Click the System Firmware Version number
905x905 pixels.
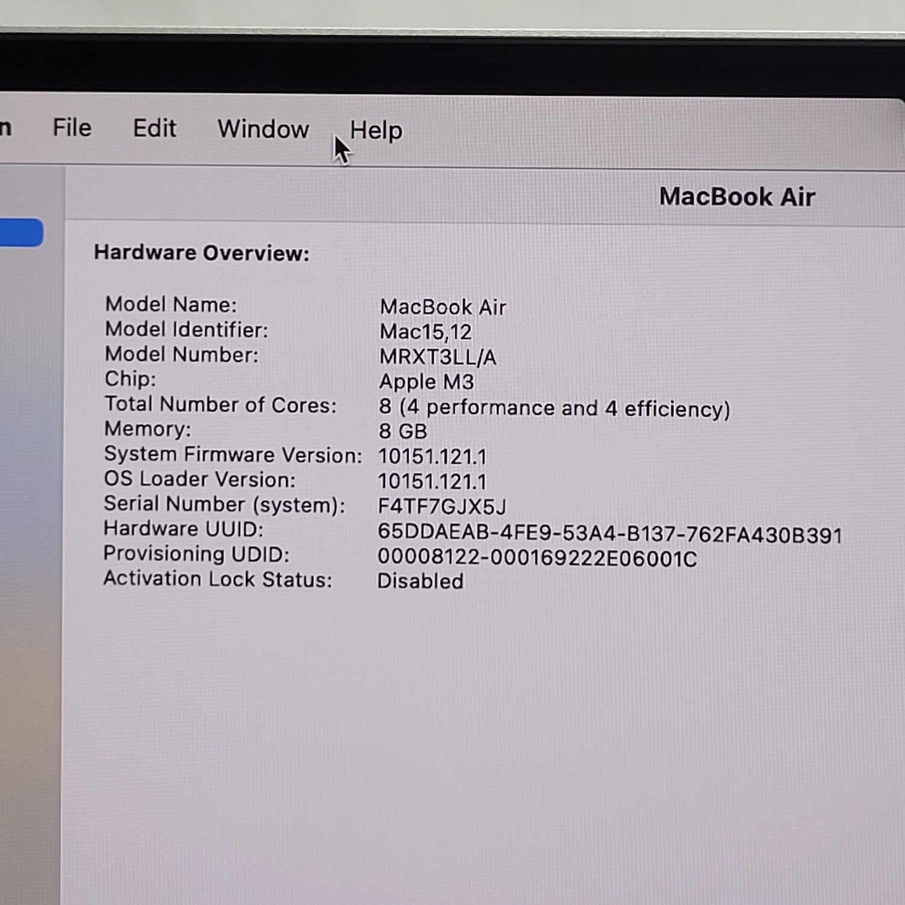[432, 457]
